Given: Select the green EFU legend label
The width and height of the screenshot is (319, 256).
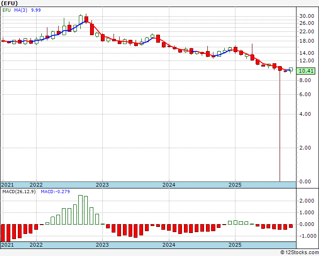Looking at the screenshot, I should point(7,10).
